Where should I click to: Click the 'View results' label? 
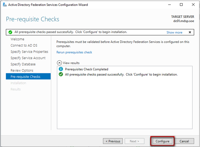[71, 63]
